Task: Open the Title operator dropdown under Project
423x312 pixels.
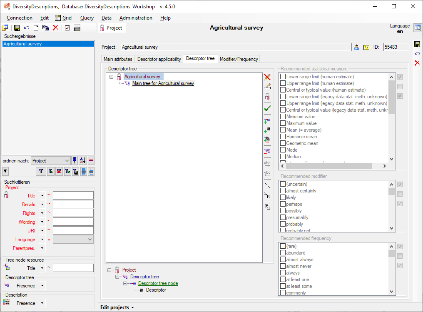Action: click(x=42, y=196)
